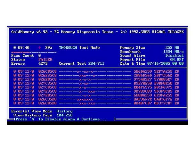The height and width of the screenshot is (147, 196).
Task: Click expected value B9E70E50
Action: [x=143, y=83]
